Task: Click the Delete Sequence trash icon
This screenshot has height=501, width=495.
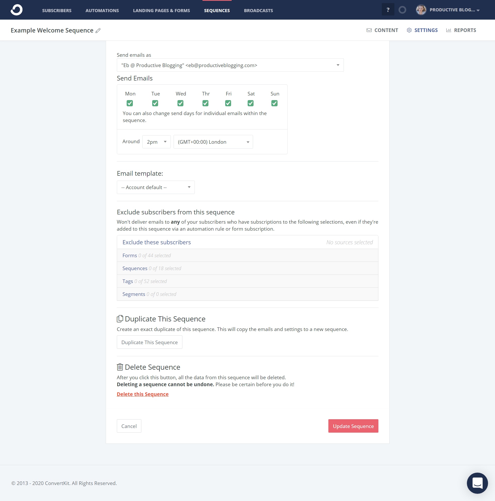Action: pyautogui.click(x=120, y=367)
